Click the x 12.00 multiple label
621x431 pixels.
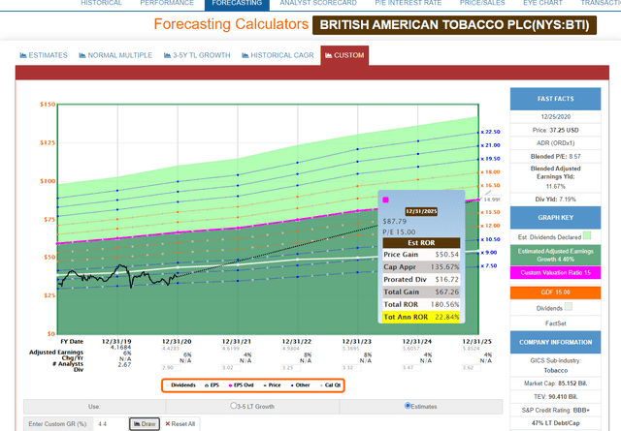click(x=491, y=226)
